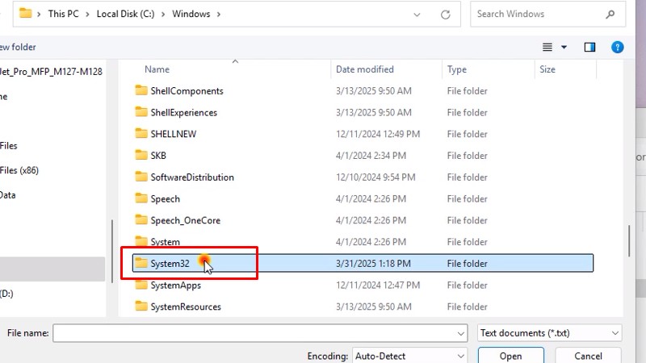Toggle the preview pane icon
The width and height of the screenshot is (646, 363).
click(x=589, y=48)
